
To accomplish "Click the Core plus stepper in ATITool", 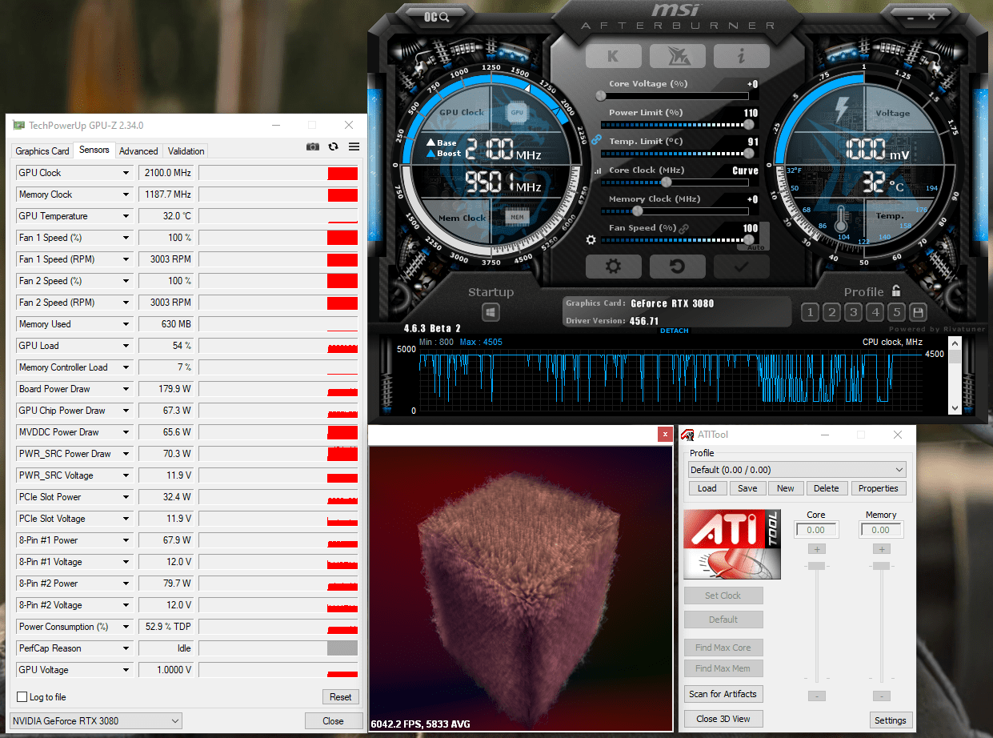I will click(816, 549).
